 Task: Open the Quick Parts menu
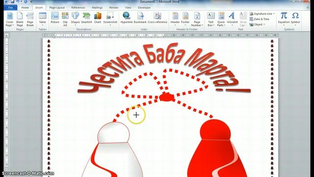point(221,20)
